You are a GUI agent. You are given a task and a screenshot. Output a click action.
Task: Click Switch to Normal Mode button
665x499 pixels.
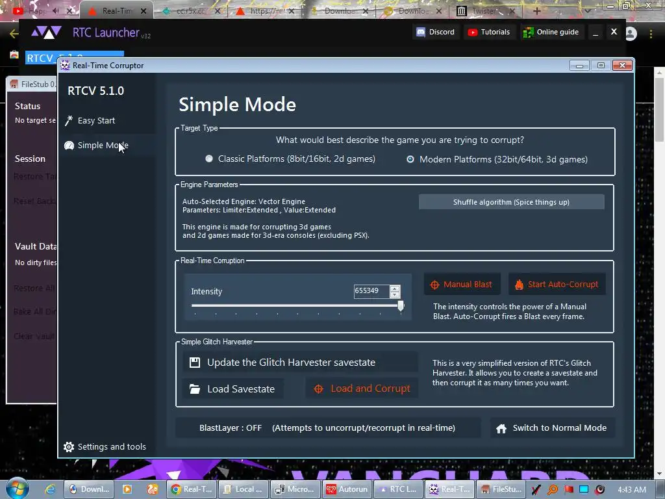click(552, 428)
